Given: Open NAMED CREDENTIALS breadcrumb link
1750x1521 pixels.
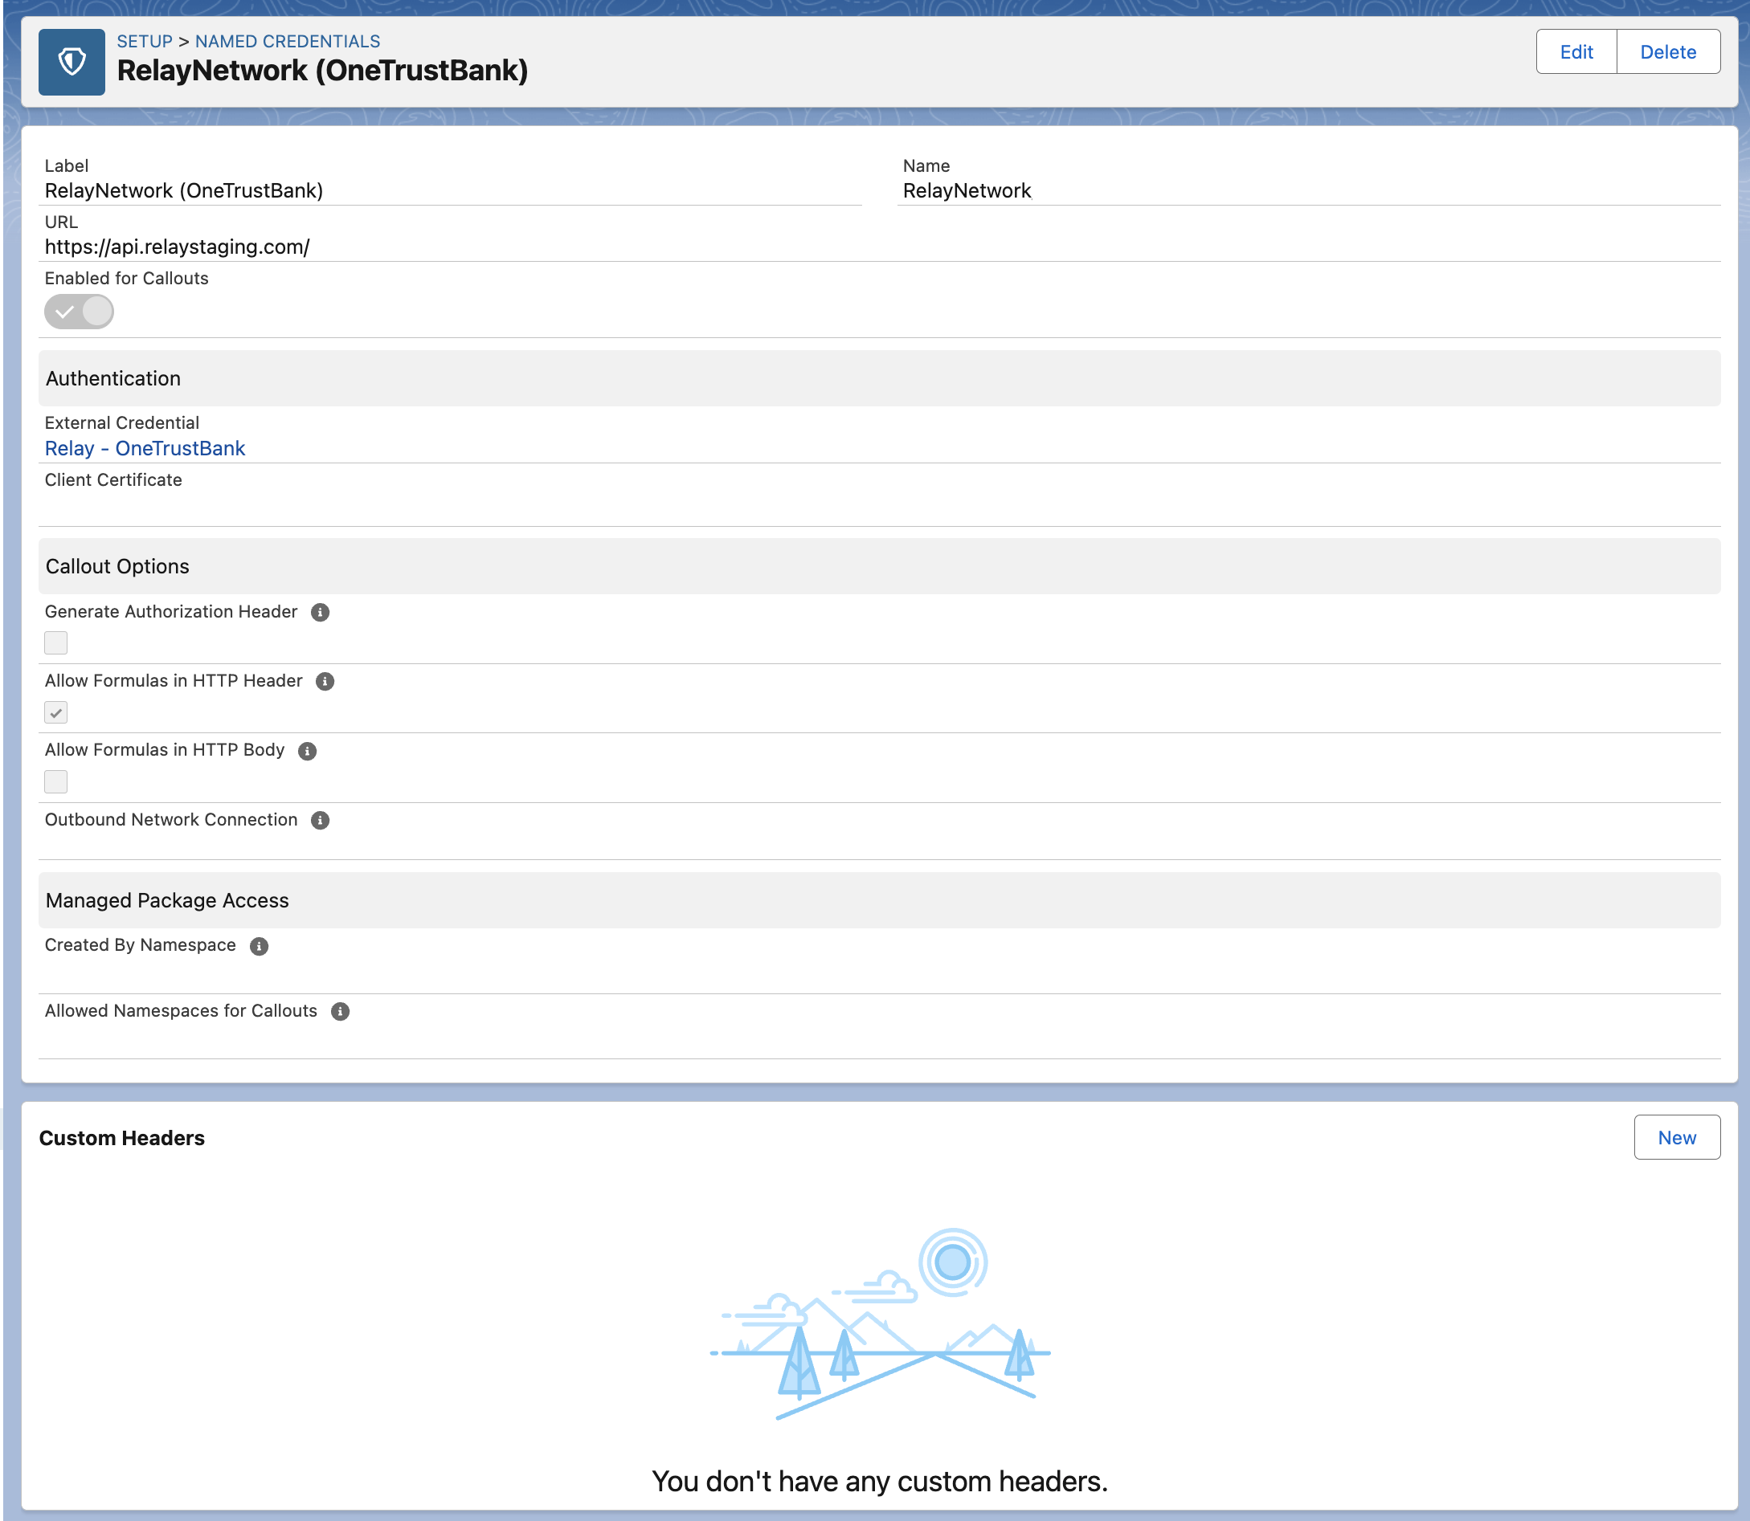Looking at the screenshot, I should point(287,42).
